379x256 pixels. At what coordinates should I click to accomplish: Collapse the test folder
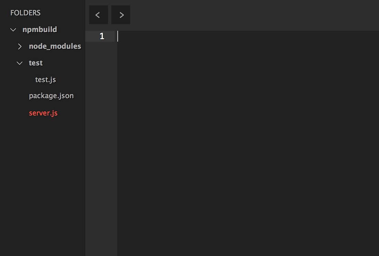pos(19,63)
